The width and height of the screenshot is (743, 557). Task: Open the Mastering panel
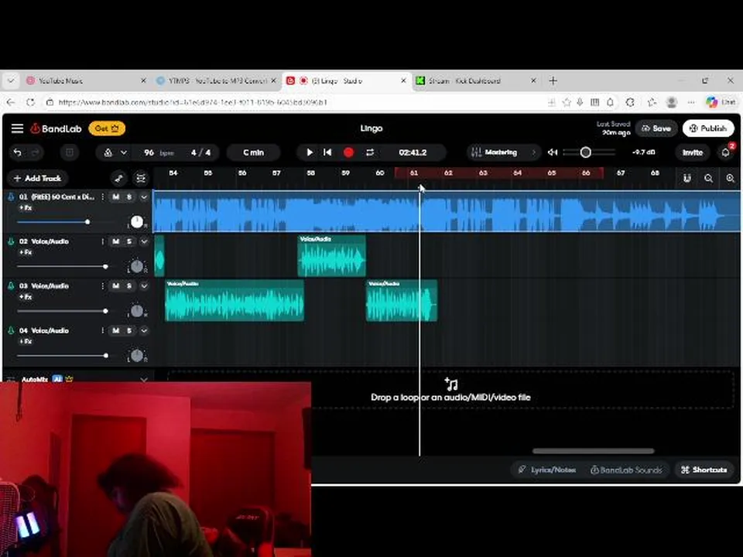pyautogui.click(x=503, y=152)
